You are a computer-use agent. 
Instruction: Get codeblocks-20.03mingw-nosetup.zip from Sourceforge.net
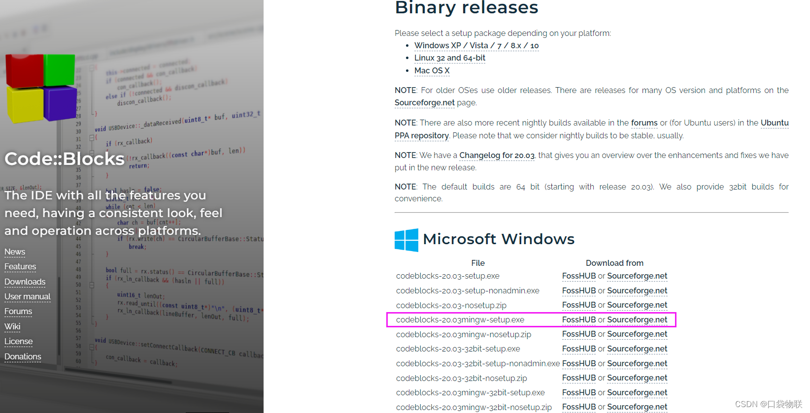click(637, 334)
